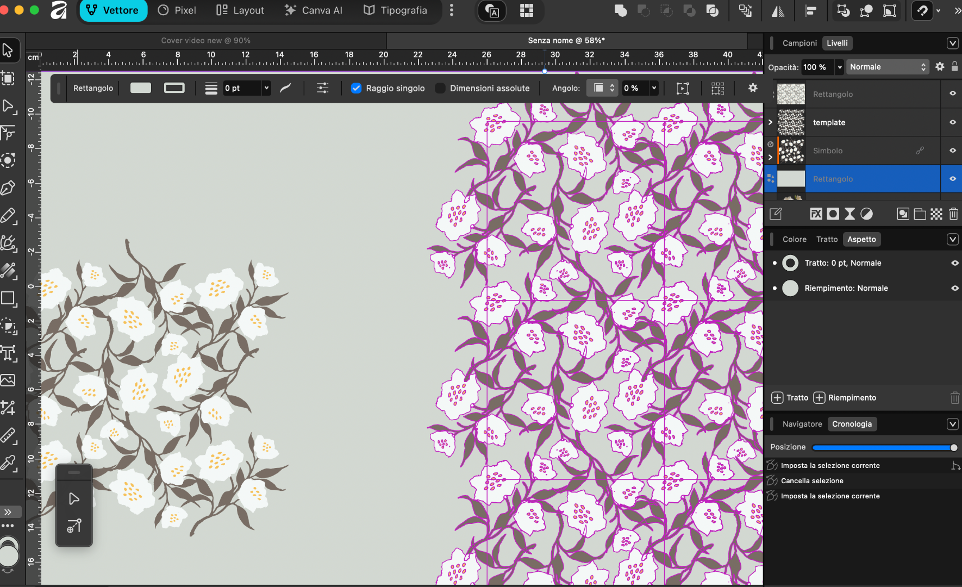Click the Place Image tool
This screenshot has height=587, width=962.
point(8,380)
